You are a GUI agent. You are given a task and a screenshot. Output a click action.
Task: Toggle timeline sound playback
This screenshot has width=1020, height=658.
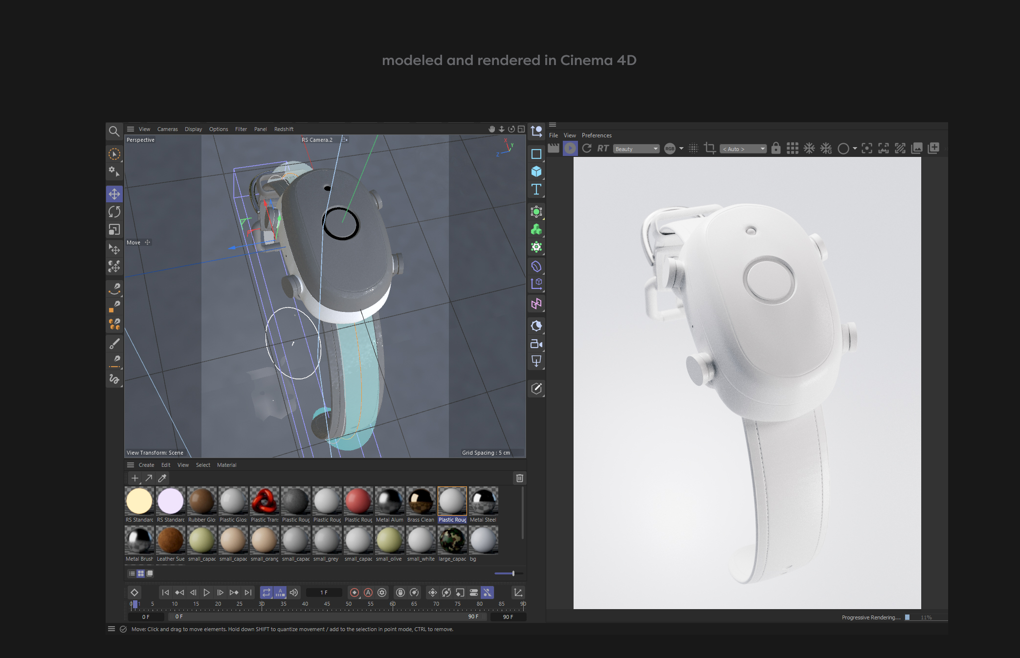pos(294,592)
